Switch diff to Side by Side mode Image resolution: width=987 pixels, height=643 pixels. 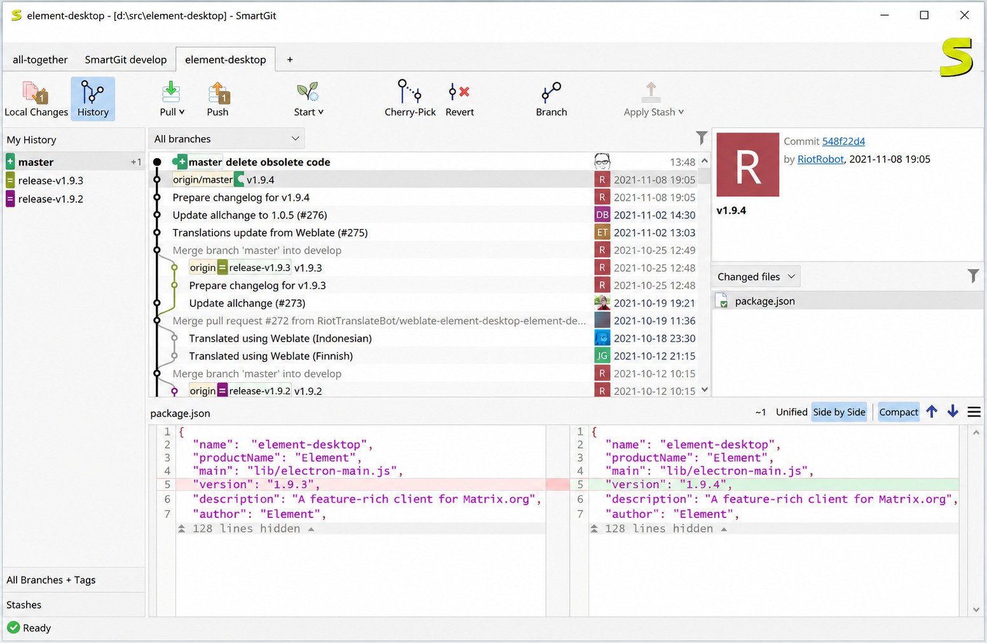[839, 412]
